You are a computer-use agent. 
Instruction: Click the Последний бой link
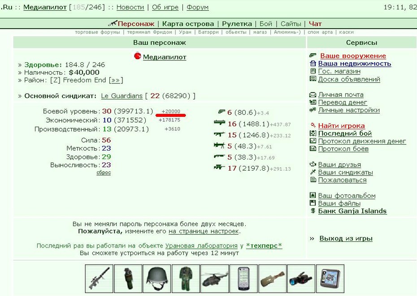[345, 133]
